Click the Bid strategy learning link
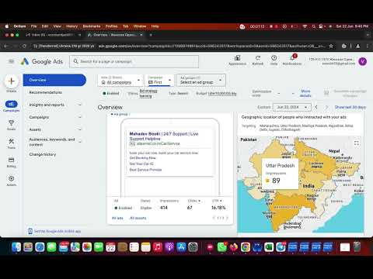Screen dimensions: 373x279 [148, 93]
